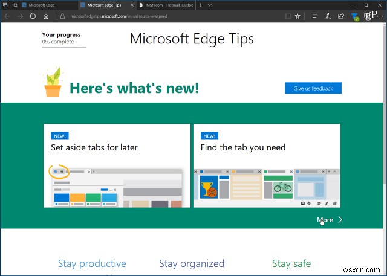Open Reading view book icon

(288, 16)
